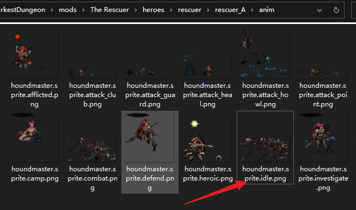This screenshot has height=210, width=356.
Task: Click the file name houndmaster.sprite.heroic.png
Action: 208,173
